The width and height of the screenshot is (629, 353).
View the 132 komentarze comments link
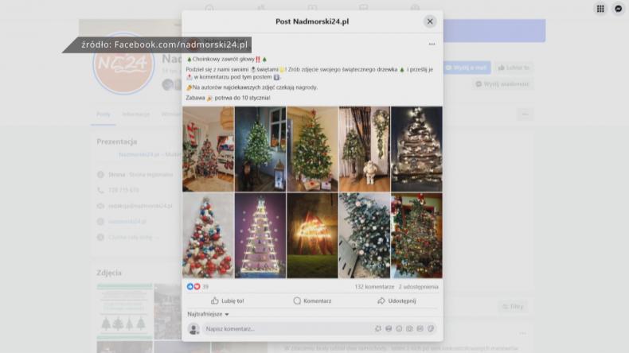[x=374, y=287]
